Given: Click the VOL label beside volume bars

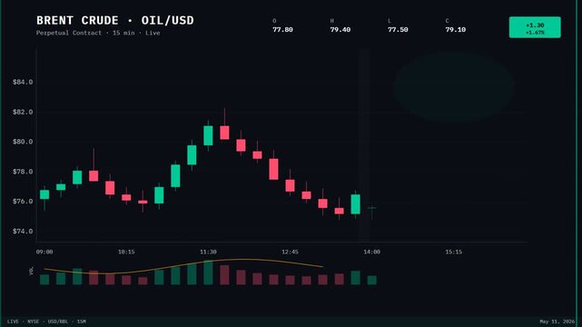Looking at the screenshot, I should 31,271.
